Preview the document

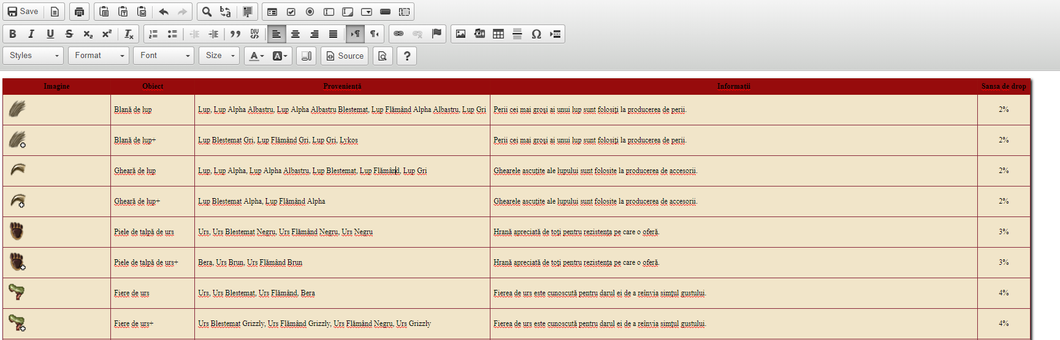pos(383,56)
